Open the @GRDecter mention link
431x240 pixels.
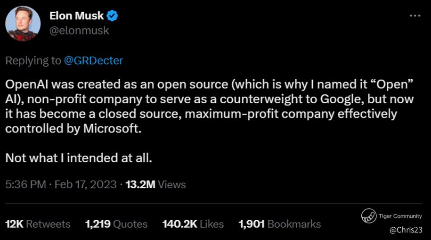click(x=94, y=61)
